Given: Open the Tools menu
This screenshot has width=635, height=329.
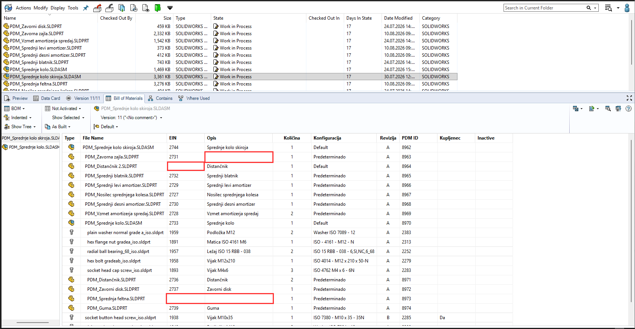Looking at the screenshot, I should pos(73,8).
